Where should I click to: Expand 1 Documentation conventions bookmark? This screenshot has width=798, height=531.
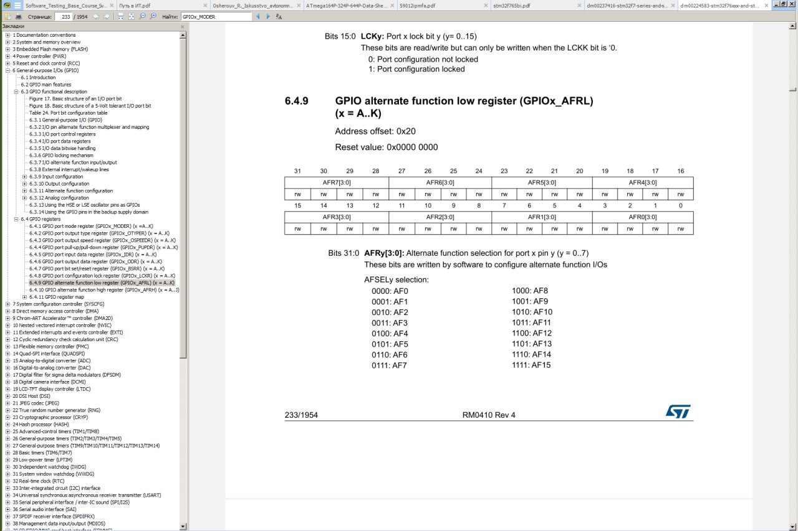pos(7,35)
